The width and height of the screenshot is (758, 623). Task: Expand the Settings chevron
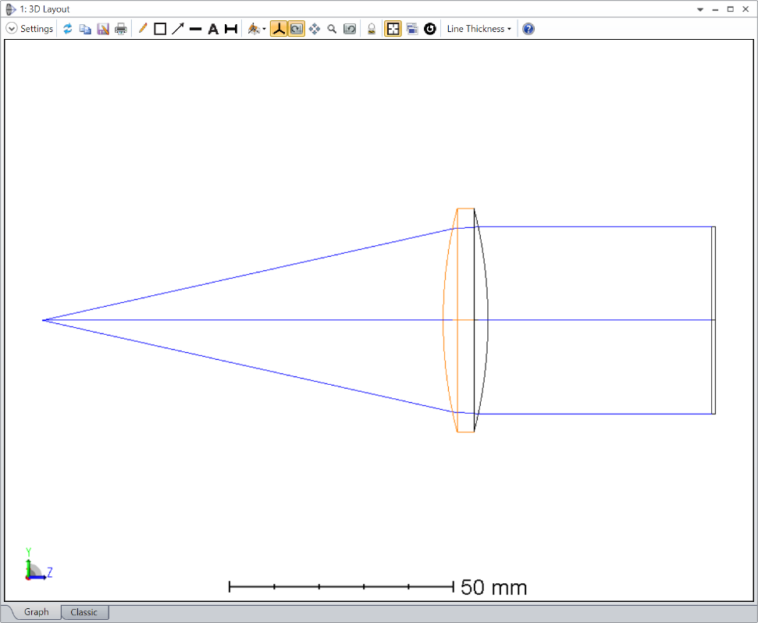pyautogui.click(x=11, y=29)
